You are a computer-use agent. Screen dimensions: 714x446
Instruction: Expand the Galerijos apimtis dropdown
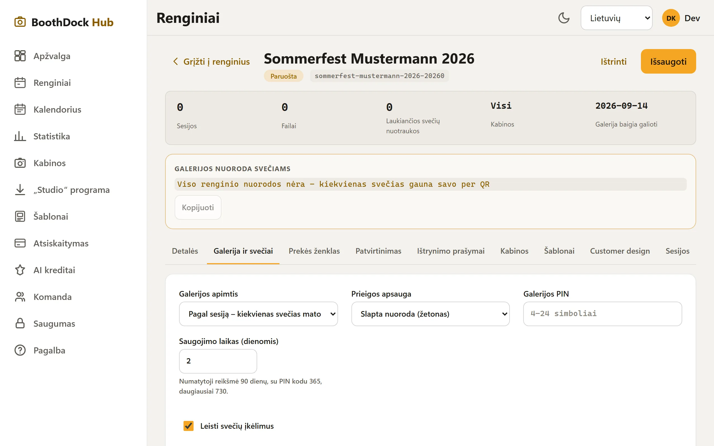tap(258, 314)
